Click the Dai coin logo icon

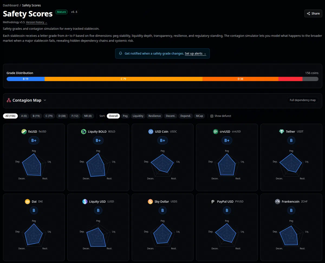point(27,202)
